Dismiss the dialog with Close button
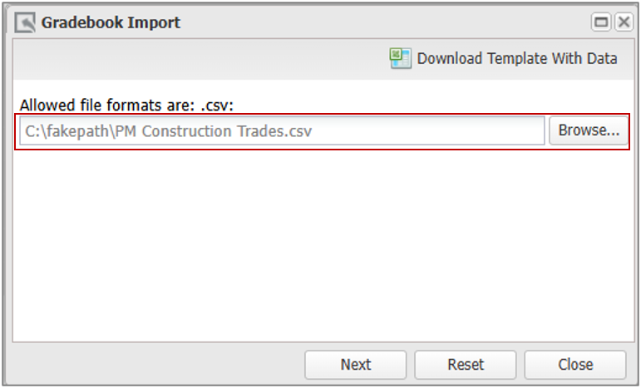The height and width of the screenshot is (388, 641). point(575,364)
